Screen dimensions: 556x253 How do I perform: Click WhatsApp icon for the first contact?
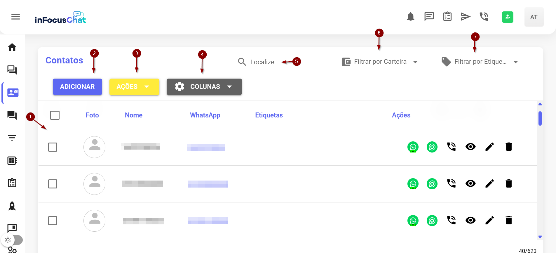413,147
